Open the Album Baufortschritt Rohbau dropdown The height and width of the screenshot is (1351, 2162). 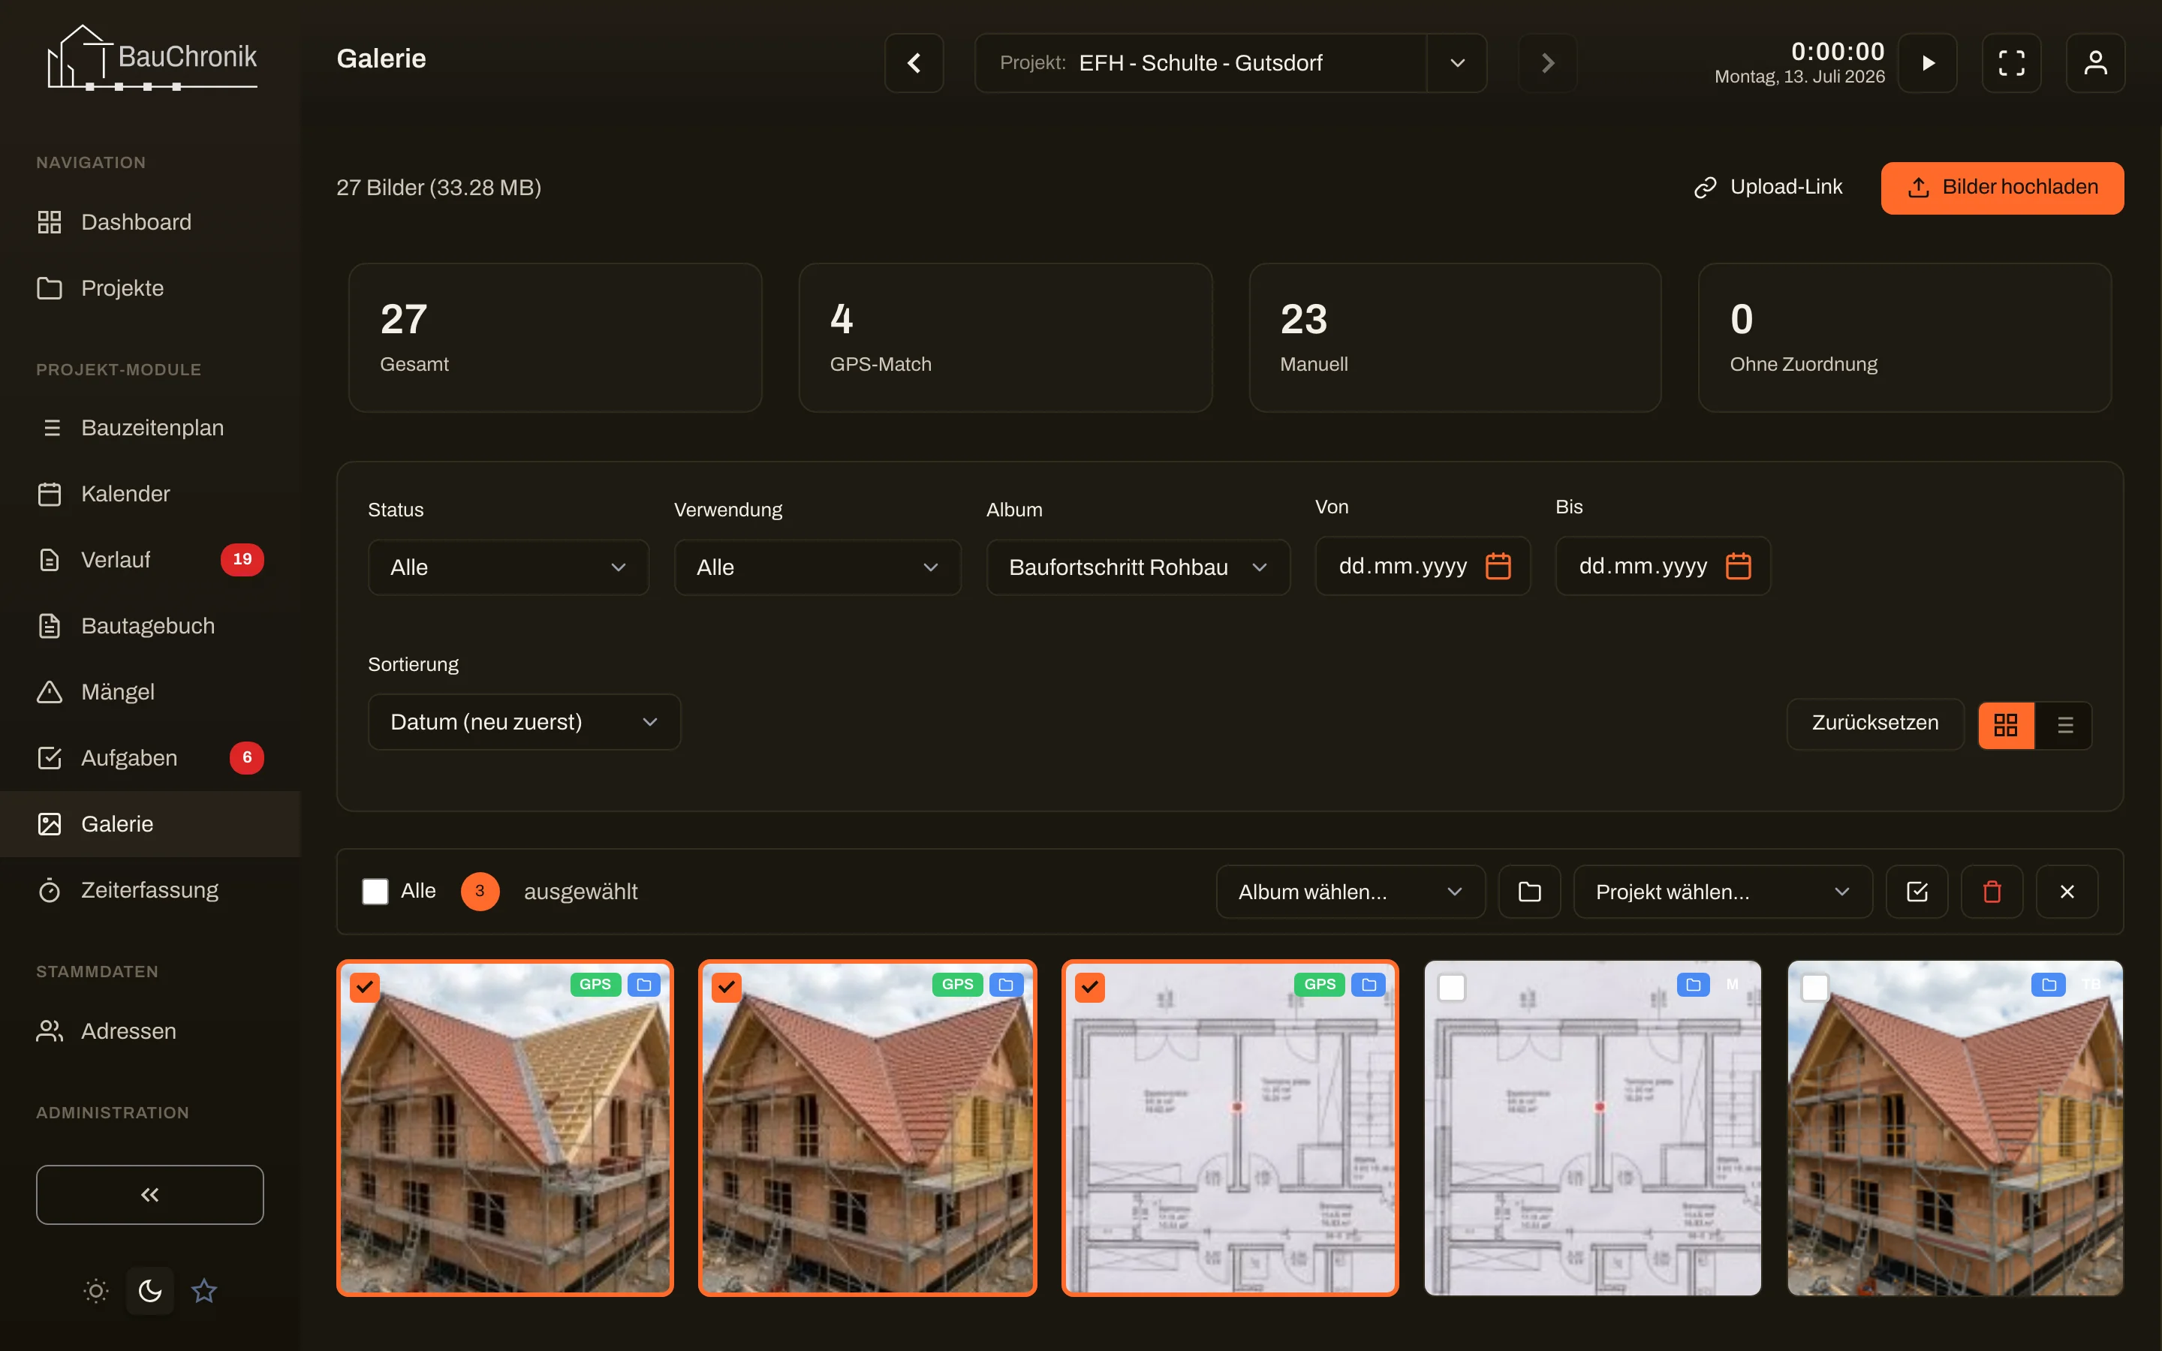coord(1138,567)
